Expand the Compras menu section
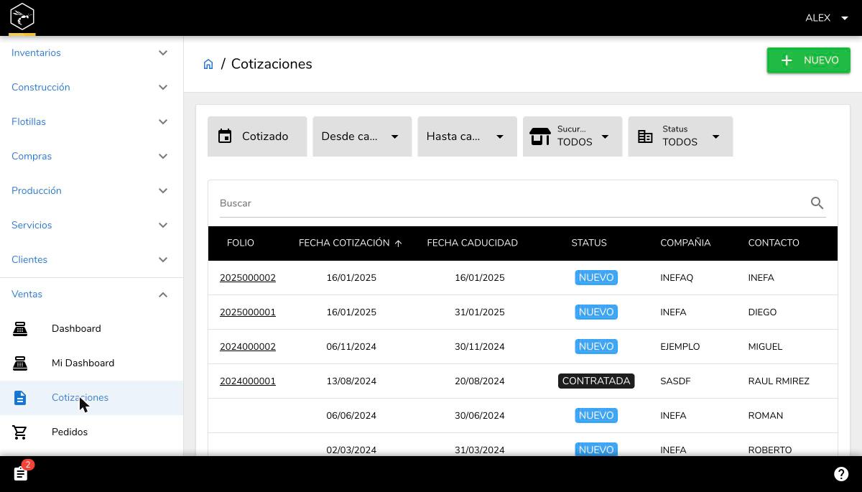862x492 pixels. [x=91, y=156]
